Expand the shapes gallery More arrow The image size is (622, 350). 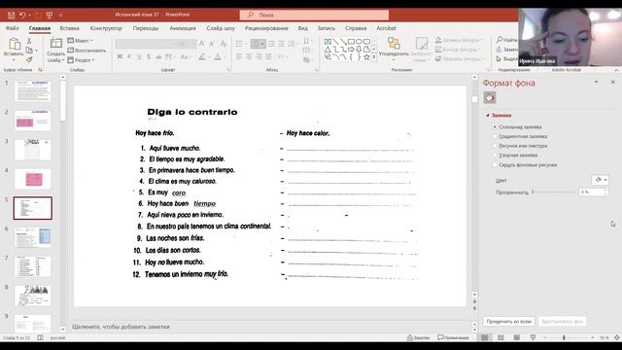pyautogui.click(x=374, y=58)
